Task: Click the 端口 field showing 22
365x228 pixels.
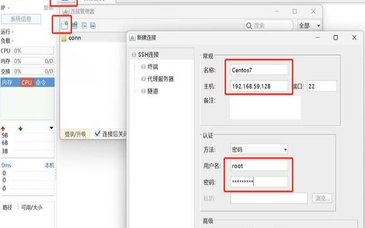Action: point(322,86)
